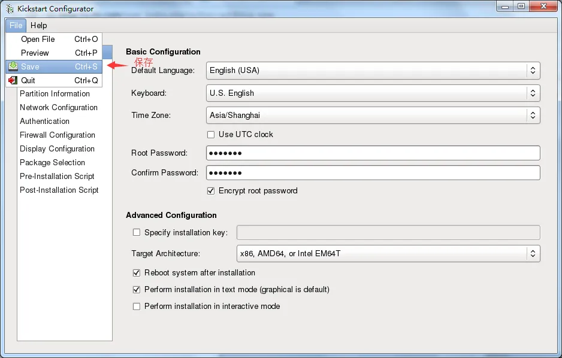Open the Keyboard layout dropdown
The image size is (562, 358).
[373, 93]
